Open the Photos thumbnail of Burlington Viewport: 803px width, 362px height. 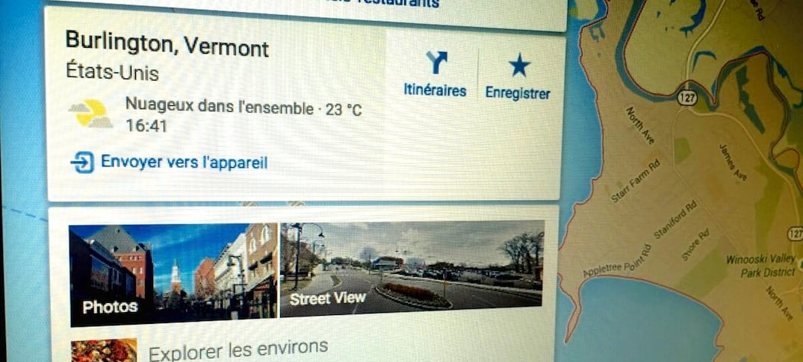[x=173, y=275]
